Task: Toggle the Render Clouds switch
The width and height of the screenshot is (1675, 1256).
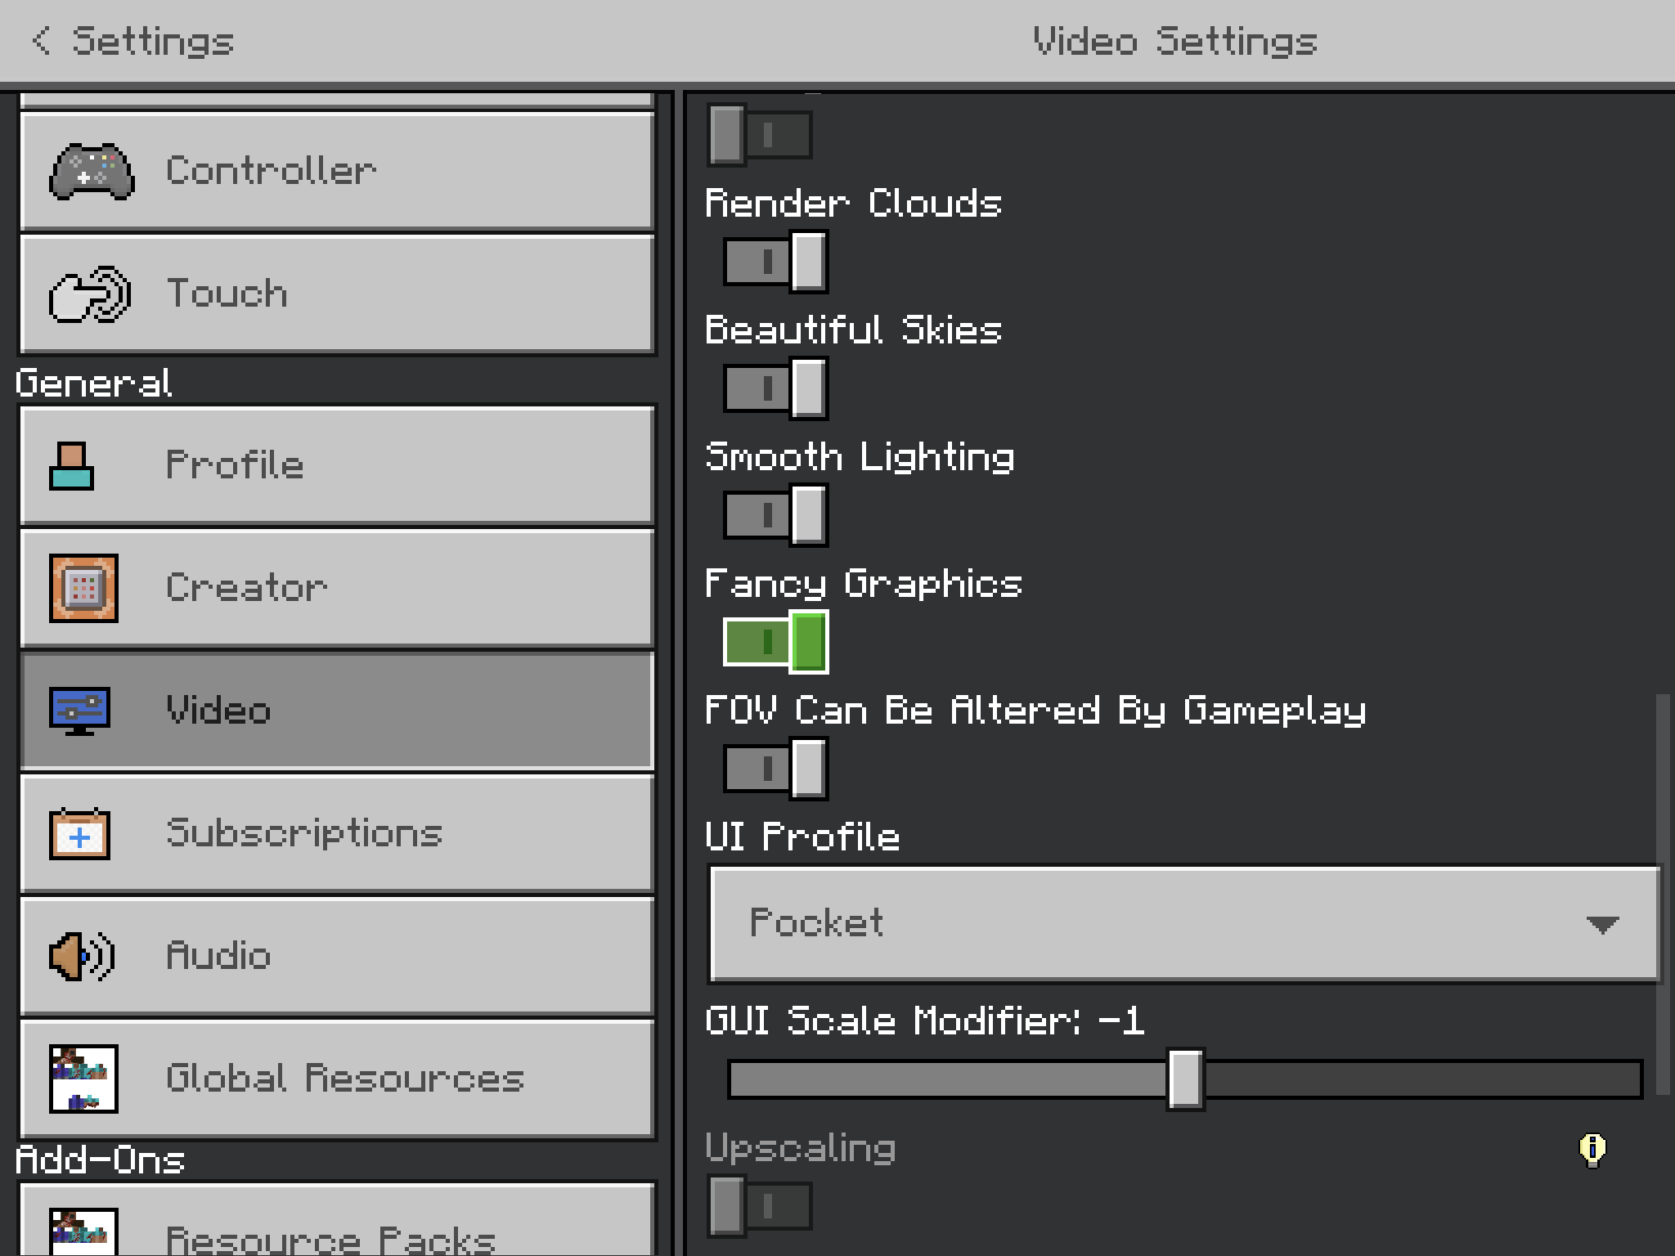Action: pyautogui.click(x=775, y=262)
